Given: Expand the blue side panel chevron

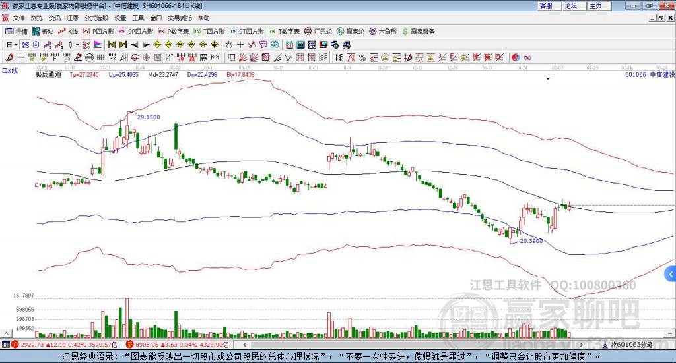Looking at the screenshot, I should 671,274.
